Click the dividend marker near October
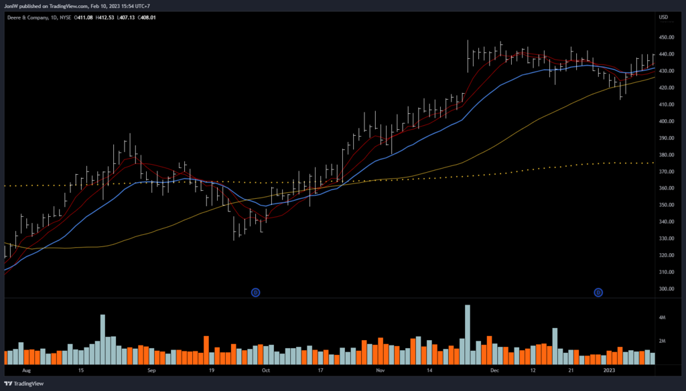Image resolution: width=686 pixels, height=391 pixels. pos(255,292)
